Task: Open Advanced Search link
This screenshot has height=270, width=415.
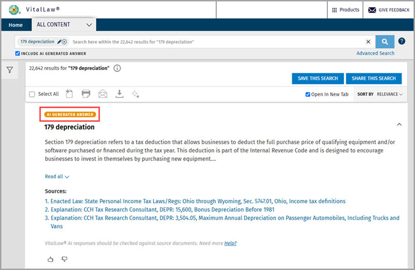Action: point(375,53)
